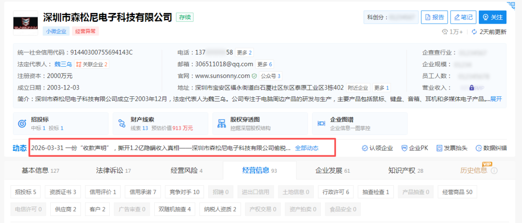Image resolution: width=522 pixels, height=223 pixels.
Task: Open 全部动态 all news link
Action: [307, 148]
